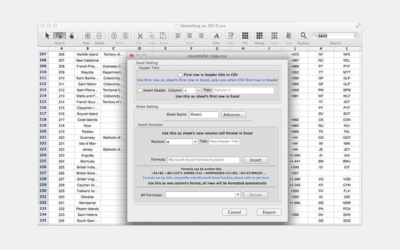Click the Paste clipboard icon
The width and height of the screenshot is (400, 250).
coord(164,36)
